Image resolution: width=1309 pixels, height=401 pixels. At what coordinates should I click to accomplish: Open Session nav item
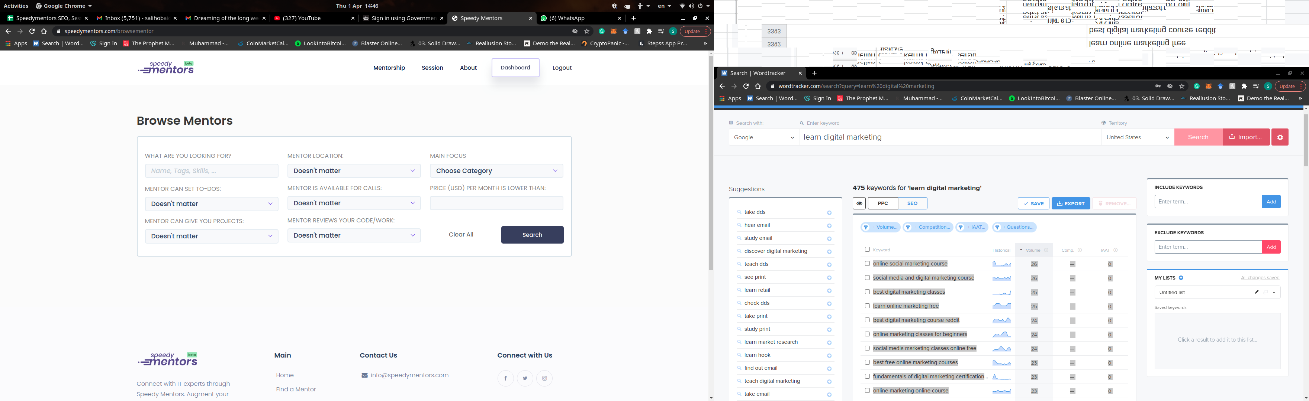tap(432, 68)
